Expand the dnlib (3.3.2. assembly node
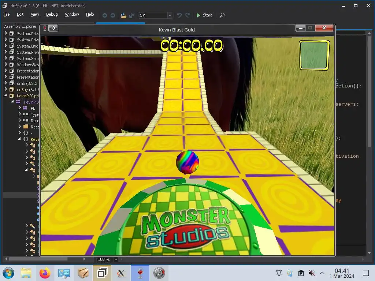Viewport: 375px width, 281px height. (x=6, y=83)
